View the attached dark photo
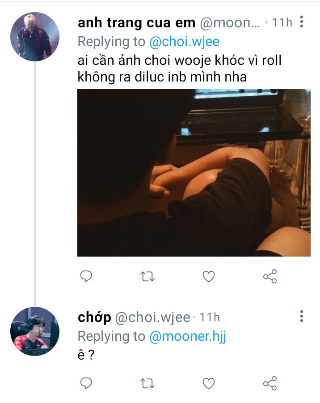The width and height of the screenshot is (320, 403). (x=194, y=173)
